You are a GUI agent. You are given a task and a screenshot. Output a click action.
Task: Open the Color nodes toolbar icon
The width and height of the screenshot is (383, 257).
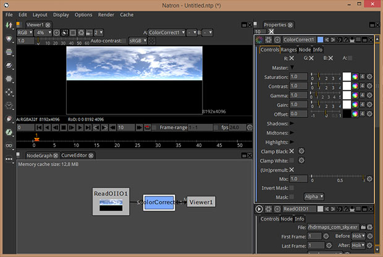point(9,38)
